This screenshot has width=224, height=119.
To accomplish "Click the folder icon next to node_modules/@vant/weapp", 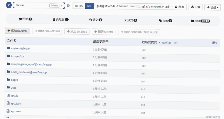I will 8,72.
